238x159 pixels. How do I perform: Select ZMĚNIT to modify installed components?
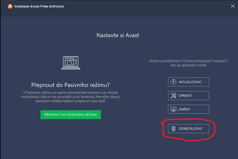pyautogui.click(x=189, y=109)
